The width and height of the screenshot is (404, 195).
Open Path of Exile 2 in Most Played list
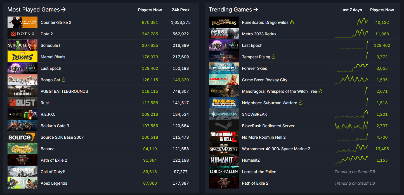(x=54, y=160)
